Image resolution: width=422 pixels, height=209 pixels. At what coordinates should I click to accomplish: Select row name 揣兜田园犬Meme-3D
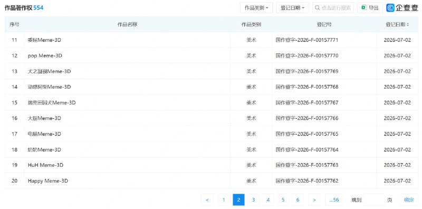coord(52,102)
